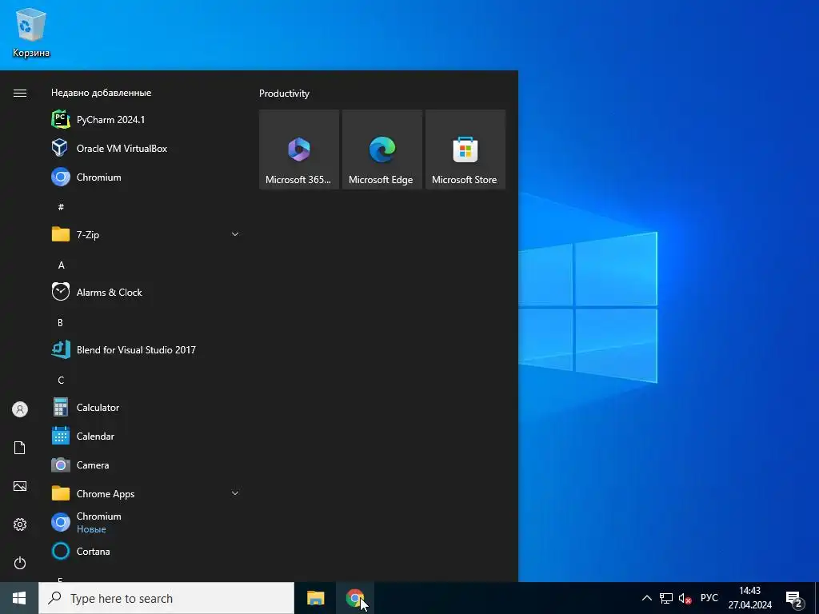Click the C letter section header
Viewport: 819px width, 614px height.
[61, 380]
